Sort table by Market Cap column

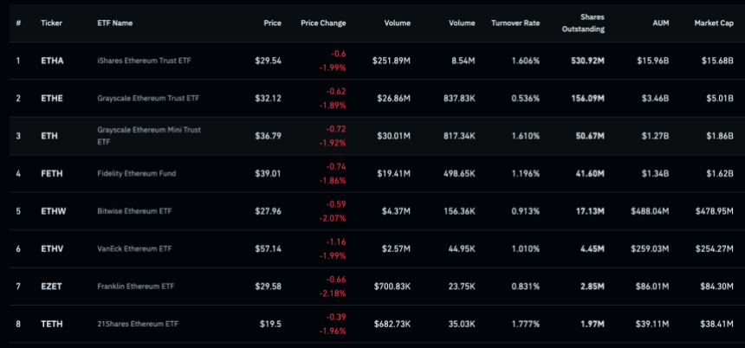point(713,23)
